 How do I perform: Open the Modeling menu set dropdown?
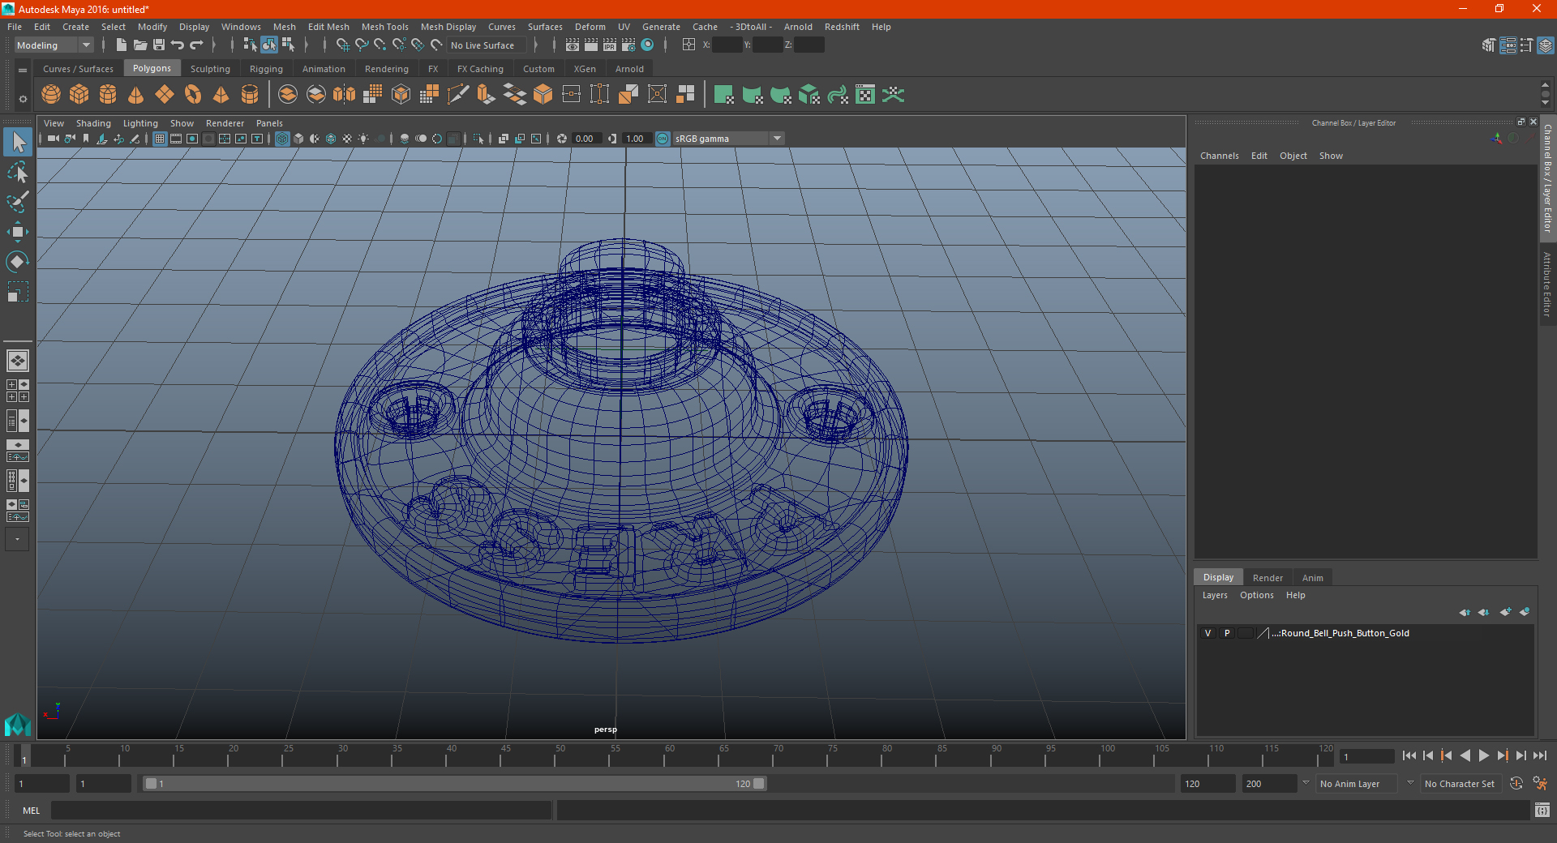click(x=54, y=45)
